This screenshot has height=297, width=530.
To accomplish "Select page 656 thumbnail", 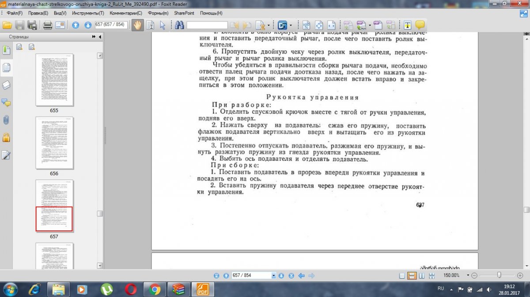I will click(54, 143).
